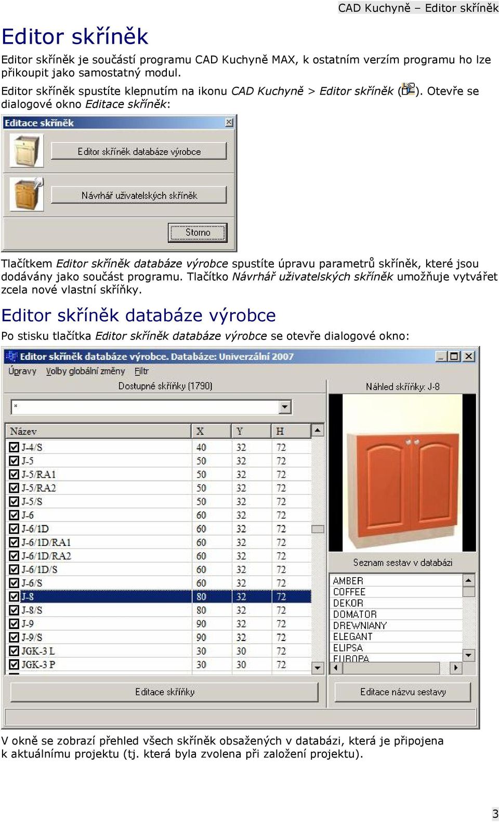Toggle the J-5/RA1 checkbox

[15, 474]
